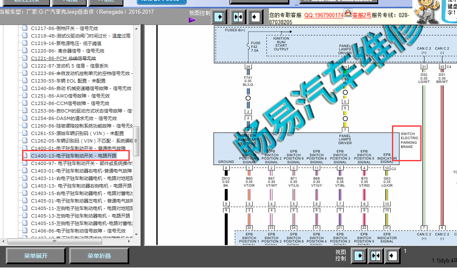Click the 菜单折叠 button
The image size is (457, 270).
coord(99,256)
